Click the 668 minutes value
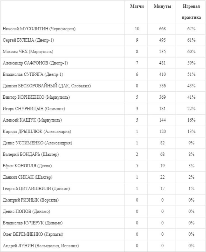Screen dimensions: 206x252 [x=162, y=29]
